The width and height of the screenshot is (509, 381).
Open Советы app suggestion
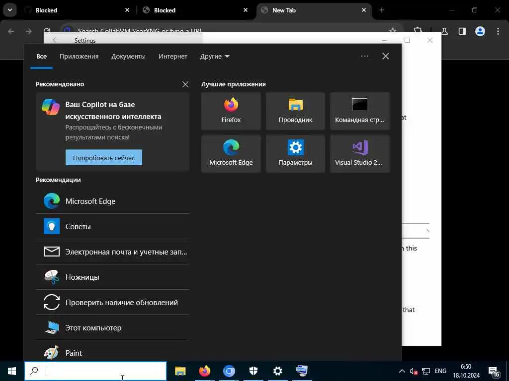coord(112,226)
